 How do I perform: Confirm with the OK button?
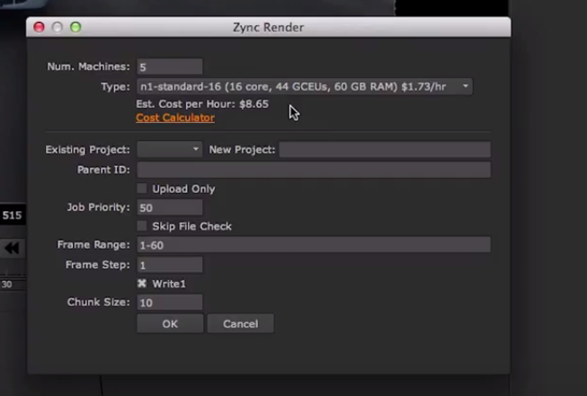coord(170,324)
